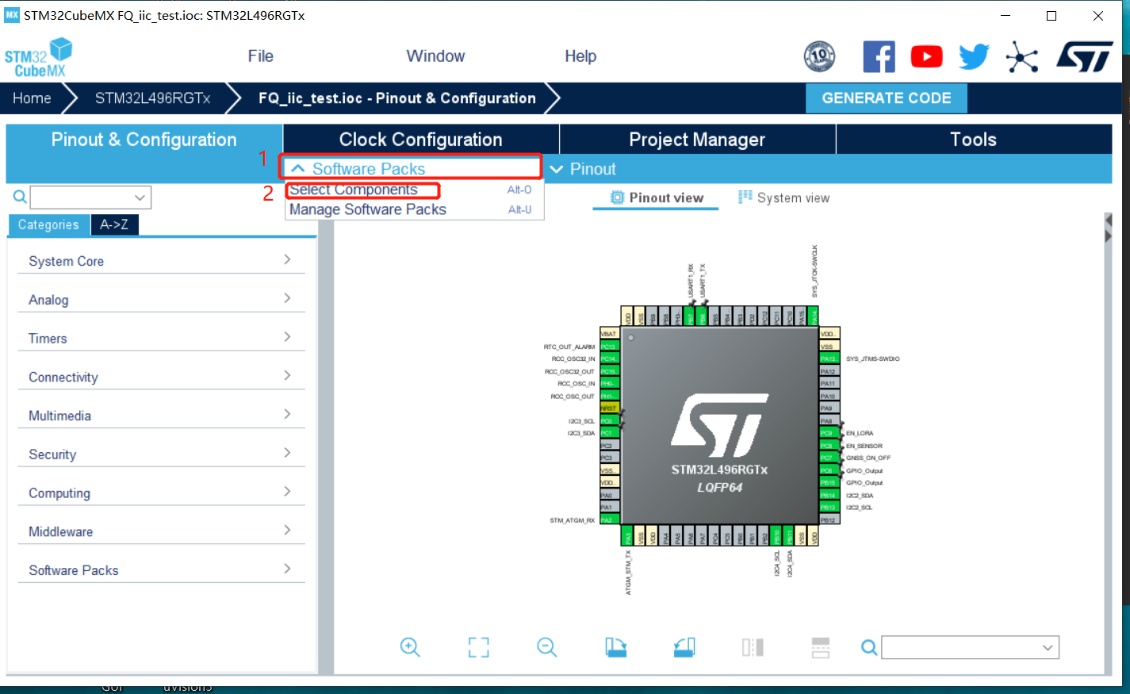Click the STM32L496RGTx breadcrumb
The height and width of the screenshot is (694, 1130).
[153, 98]
